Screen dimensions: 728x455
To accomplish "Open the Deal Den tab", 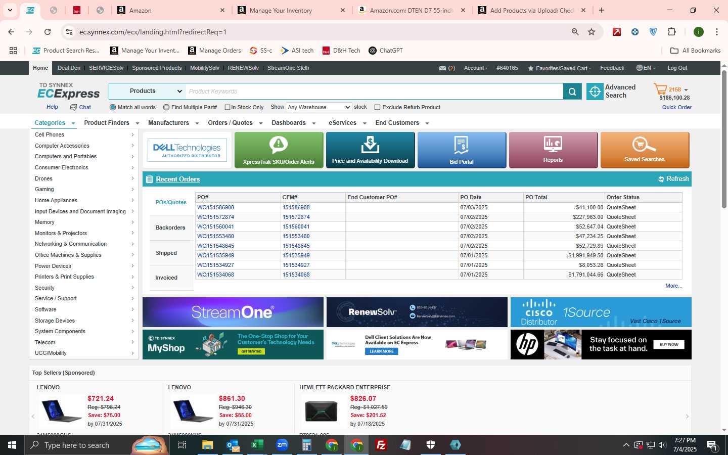I will pos(69,68).
